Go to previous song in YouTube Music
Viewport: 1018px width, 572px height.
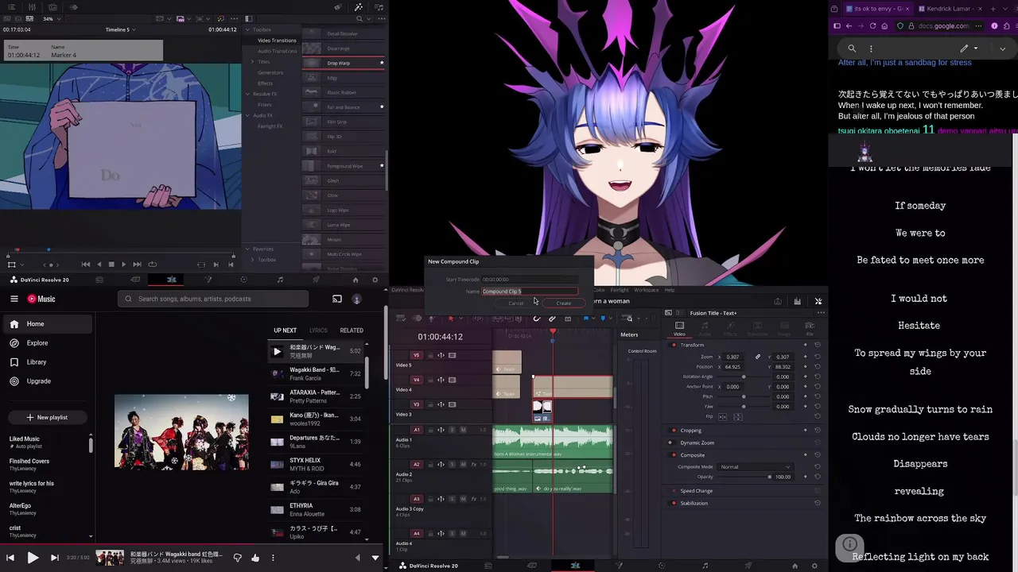[x=10, y=558]
